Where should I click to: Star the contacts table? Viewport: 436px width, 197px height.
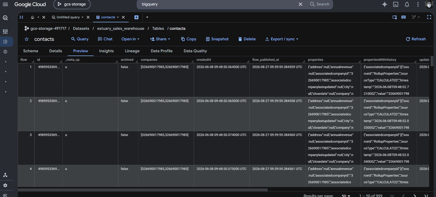(x=27, y=39)
